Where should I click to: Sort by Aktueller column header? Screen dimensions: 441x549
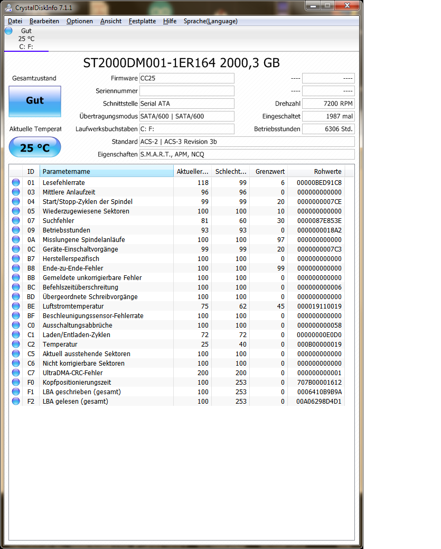(192, 172)
